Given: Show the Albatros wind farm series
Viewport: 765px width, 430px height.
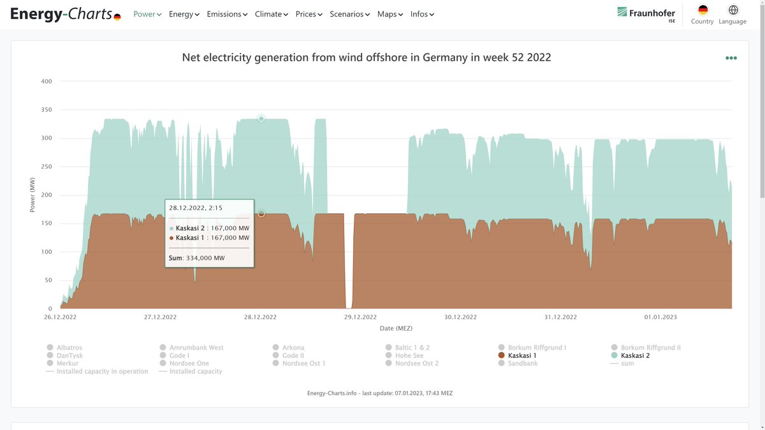Looking at the screenshot, I should coord(68,347).
